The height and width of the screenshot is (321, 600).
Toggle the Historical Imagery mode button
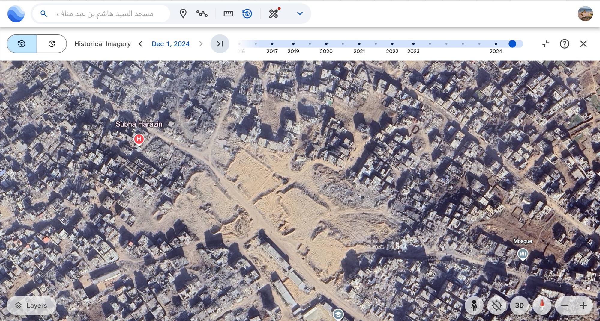click(22, 44)
